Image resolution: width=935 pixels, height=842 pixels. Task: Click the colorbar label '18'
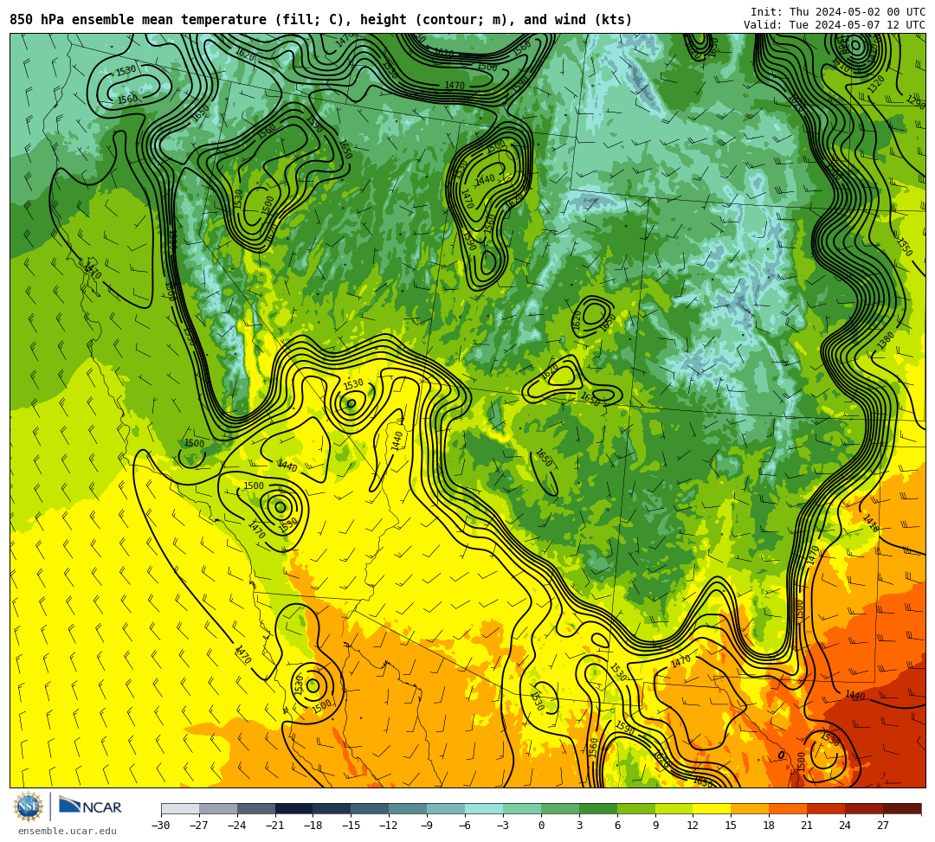pyautogui.click(x=770, y=826)
